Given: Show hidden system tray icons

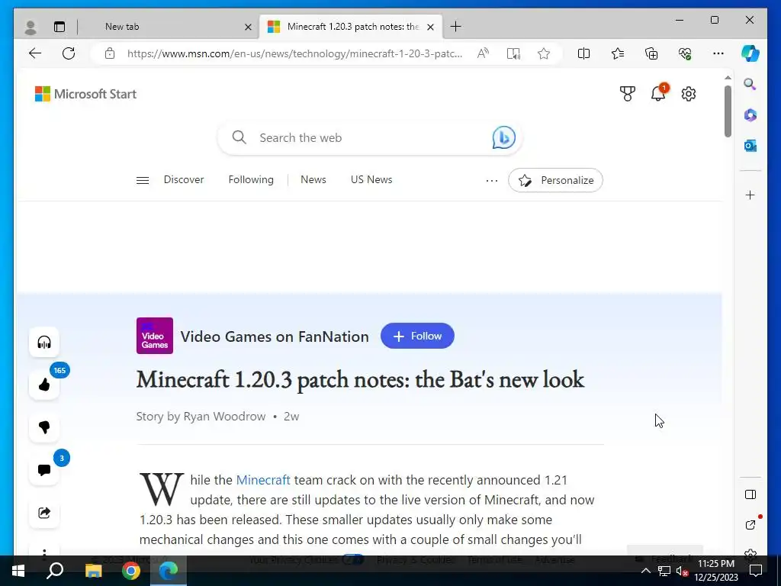Looking at the screenshot, I should click(x=645, y=571).
